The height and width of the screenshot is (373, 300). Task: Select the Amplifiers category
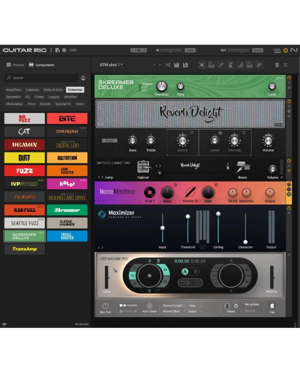point(14,90)
